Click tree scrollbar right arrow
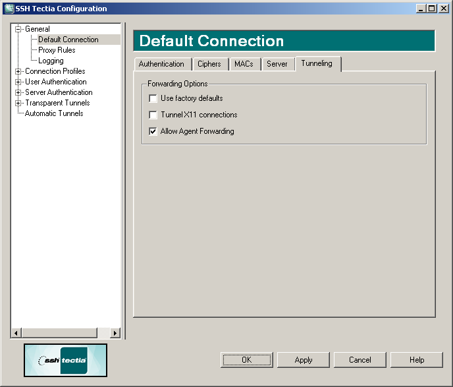This screenshot has height=387, width=453. pyautogui.click(x=115, y=333)
